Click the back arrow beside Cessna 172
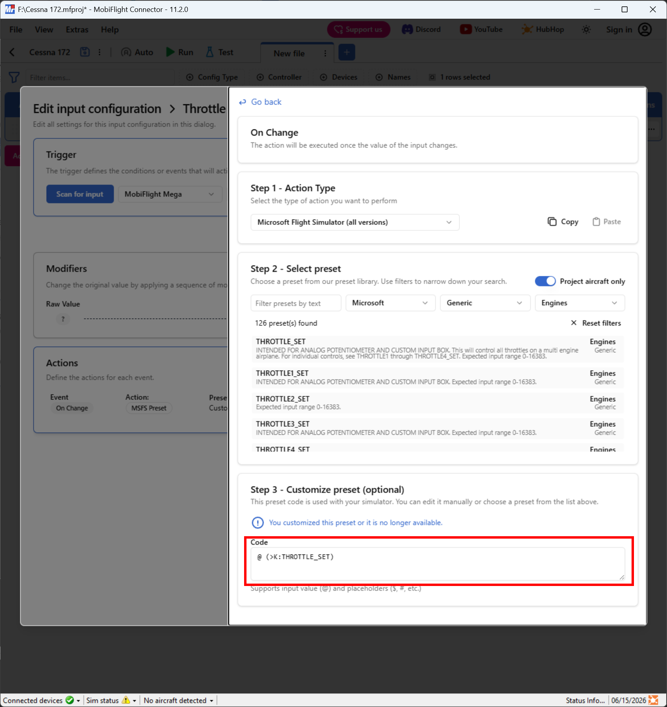The image size is (667, 707). [12, 52]
